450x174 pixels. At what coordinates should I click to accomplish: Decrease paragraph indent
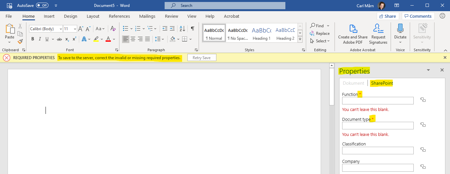coord(165,29)
